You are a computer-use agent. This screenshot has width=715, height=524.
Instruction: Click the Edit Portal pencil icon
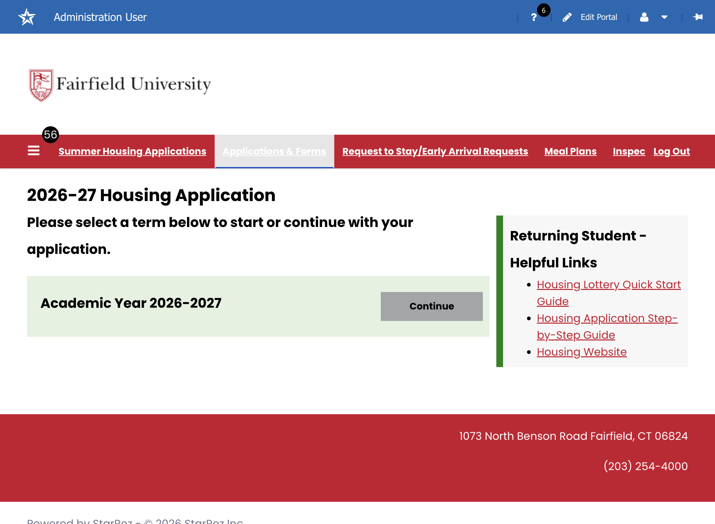567,17
